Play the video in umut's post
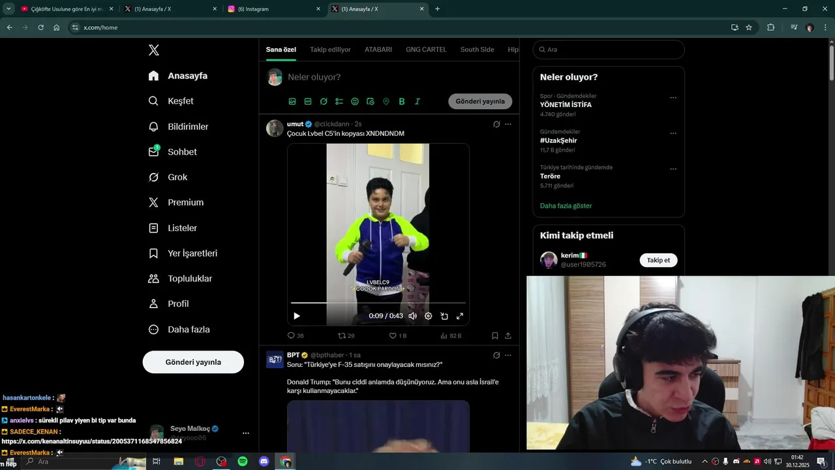This screenshot has width=835, height=470. click(297, 316)
